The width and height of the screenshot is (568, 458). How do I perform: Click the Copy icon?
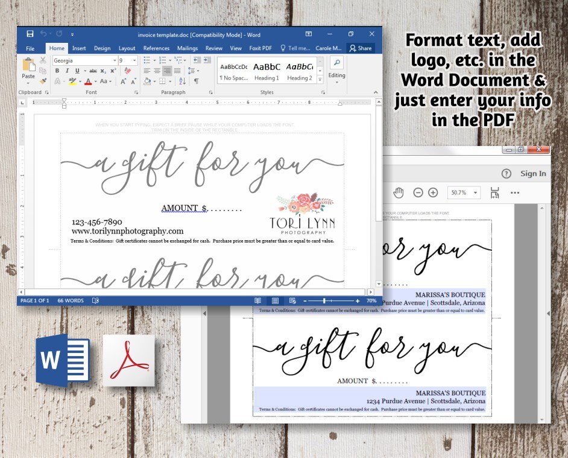[43, 71]
